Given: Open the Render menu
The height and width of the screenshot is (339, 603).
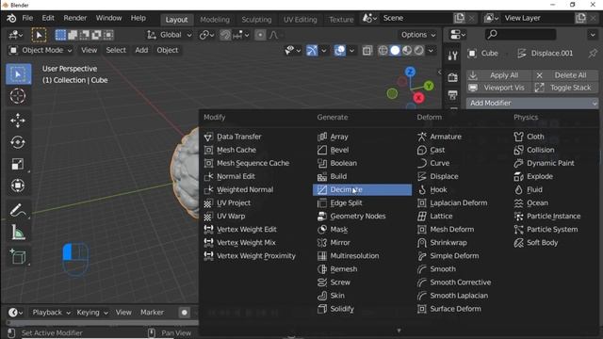Looking at the screenshot, I should pyautogui.click(x=75, y=18).
